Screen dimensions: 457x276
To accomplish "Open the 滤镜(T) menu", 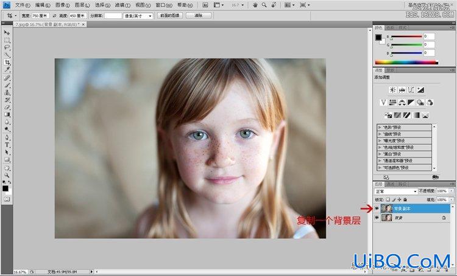I will click(x=122, y=5).
